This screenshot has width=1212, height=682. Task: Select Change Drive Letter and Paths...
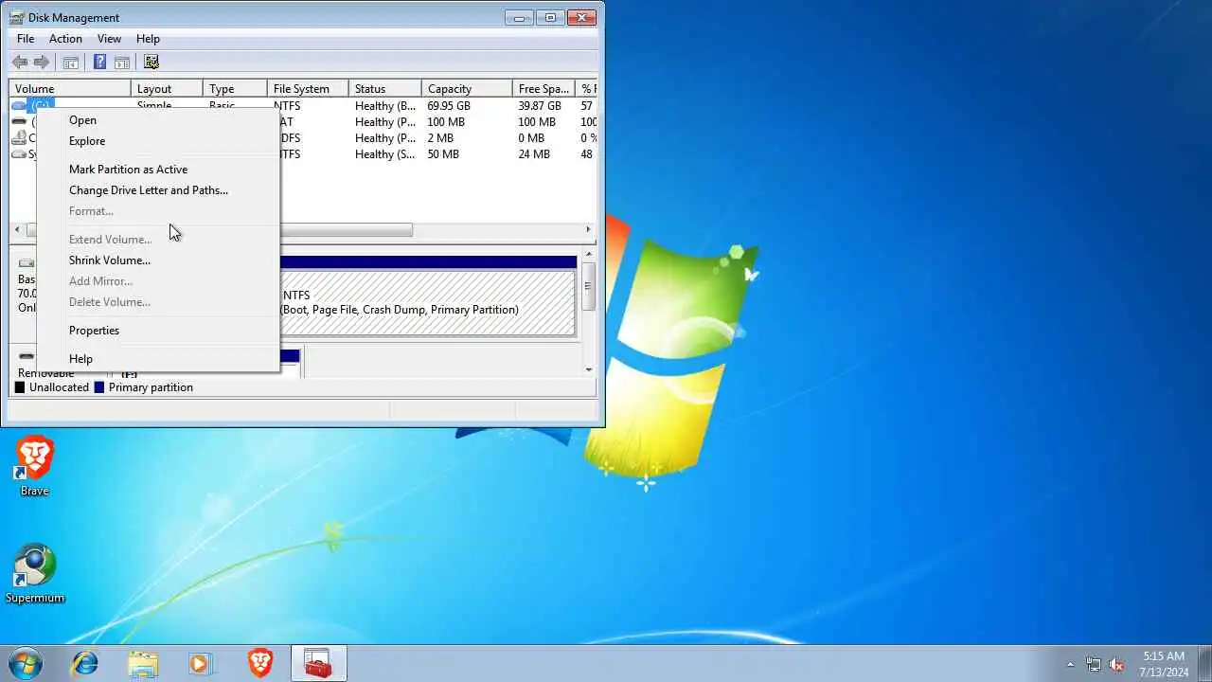pos(158,190)
